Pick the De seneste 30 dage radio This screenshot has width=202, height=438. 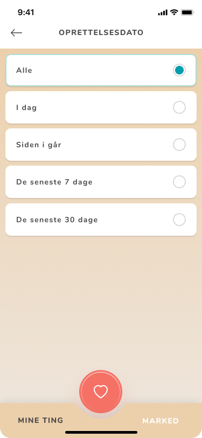[x=179, y=220]
